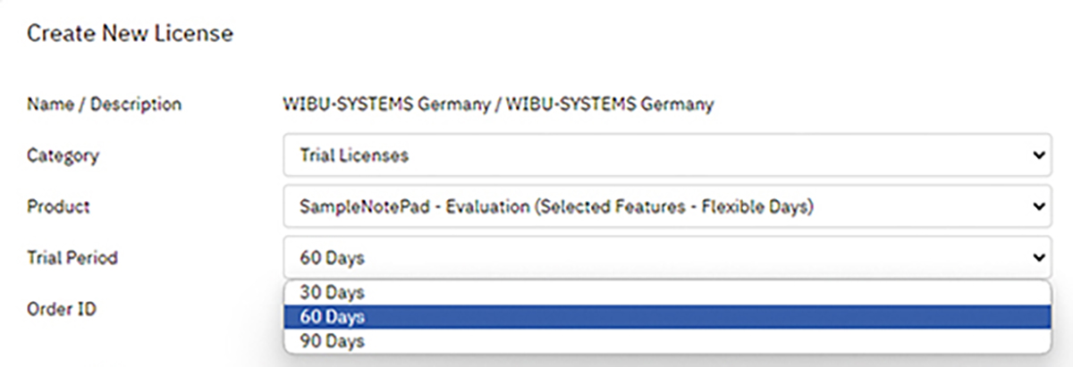Choose the highlighted 60 Days option
This screenshot has width=1073, height=367.
tap(667, 317)
